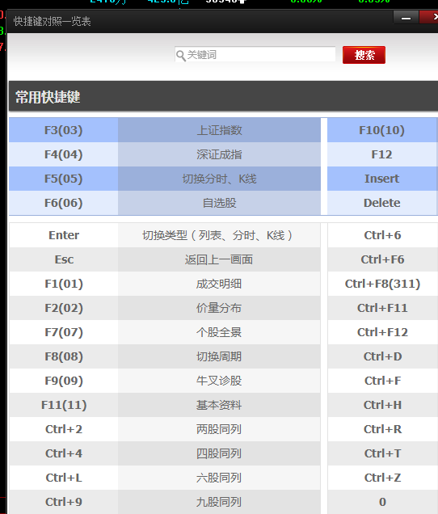Select the Ctrl+Z shortcut cell
Image resolution: width=438 pixels, height=514 pixels.
point(382,478)
